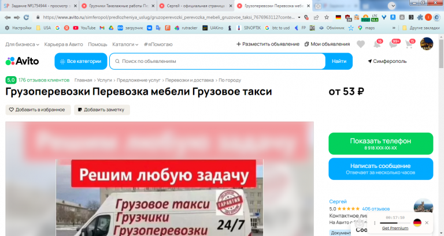Open Avito cart icon with 15 badge
Image resolution: width=444 pixels, height=236 pixels.
tap(409, 43)
